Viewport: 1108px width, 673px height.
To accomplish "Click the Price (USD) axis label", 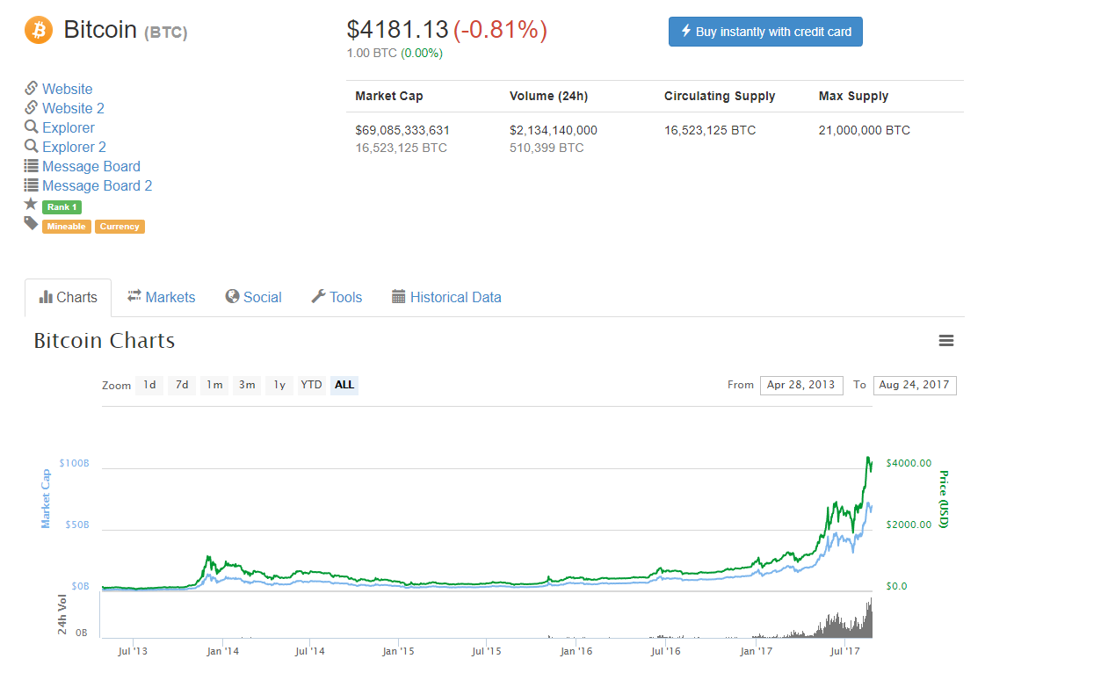I will tap(944, 499).
